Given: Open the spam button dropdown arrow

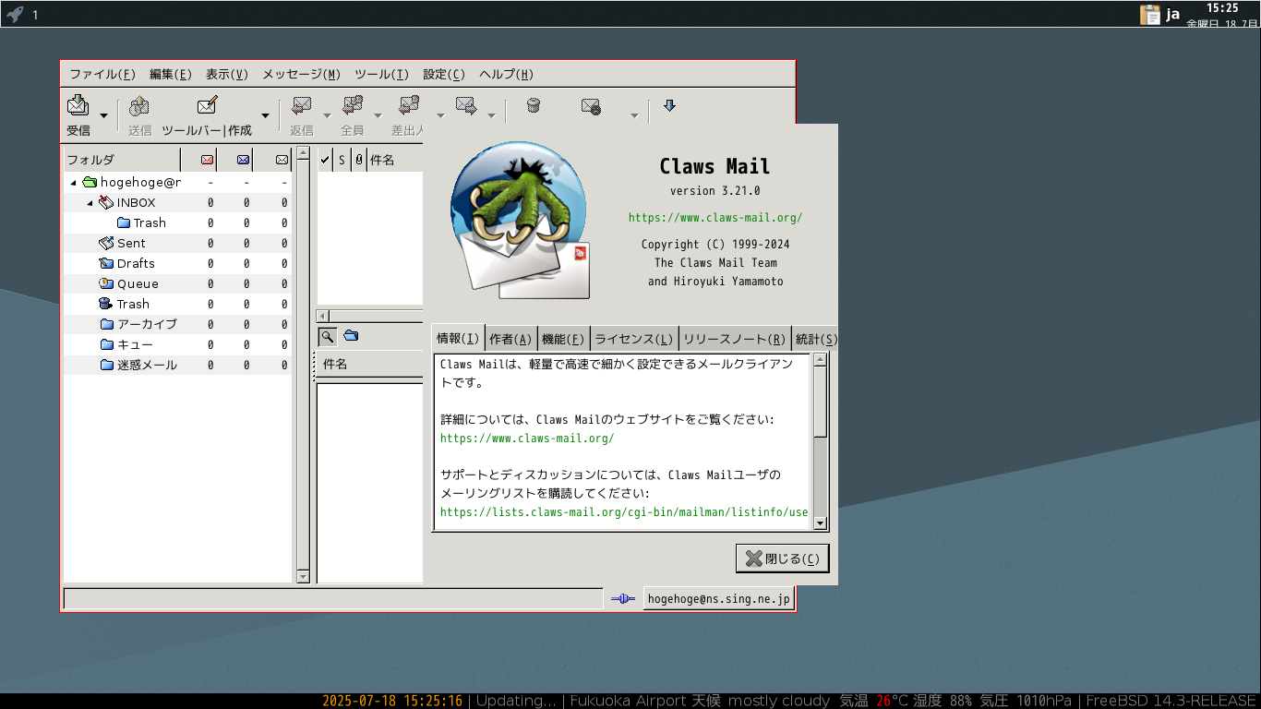Looking at the screenshot, I should tap(634, 115).
